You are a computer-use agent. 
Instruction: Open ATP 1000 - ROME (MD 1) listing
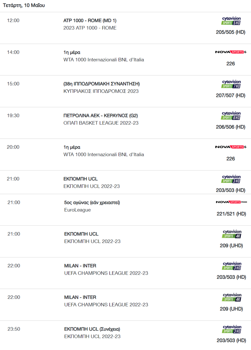[x=90, y=21]
